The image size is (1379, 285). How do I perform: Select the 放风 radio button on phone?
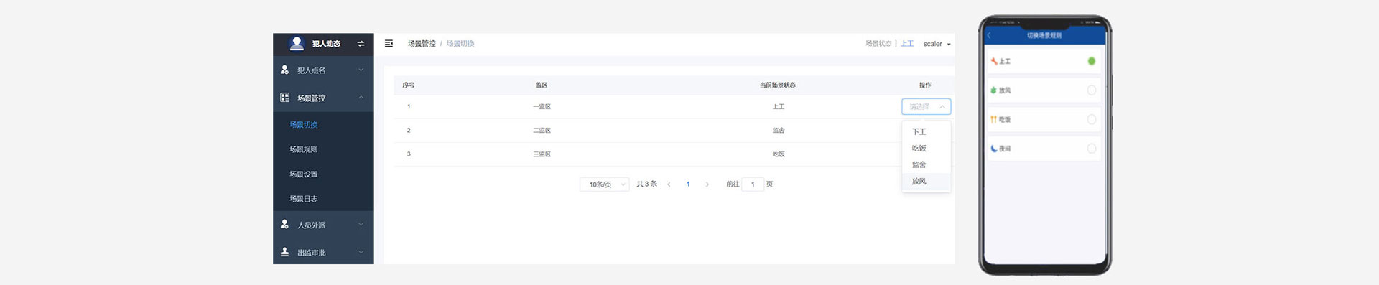(1091, 90)
